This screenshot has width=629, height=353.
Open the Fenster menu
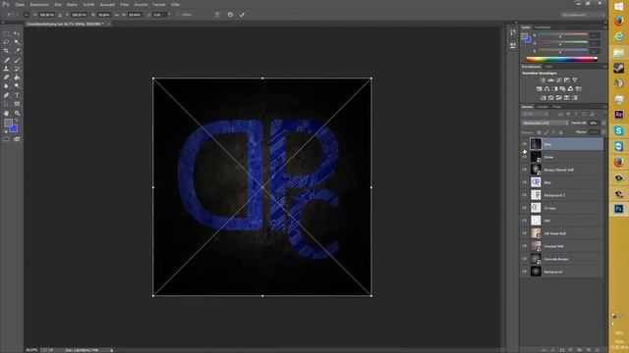[159, 4]
